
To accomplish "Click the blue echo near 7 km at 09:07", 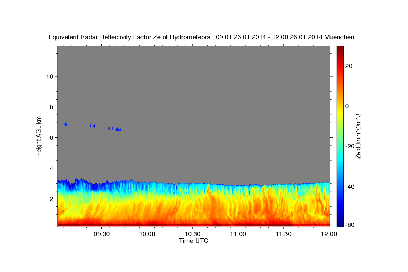I will click(x=66, y=124).
